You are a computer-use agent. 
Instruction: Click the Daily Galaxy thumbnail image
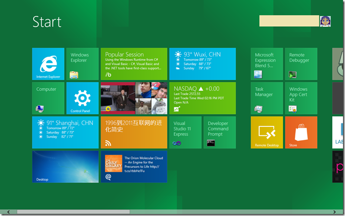[x=114, y=163]
